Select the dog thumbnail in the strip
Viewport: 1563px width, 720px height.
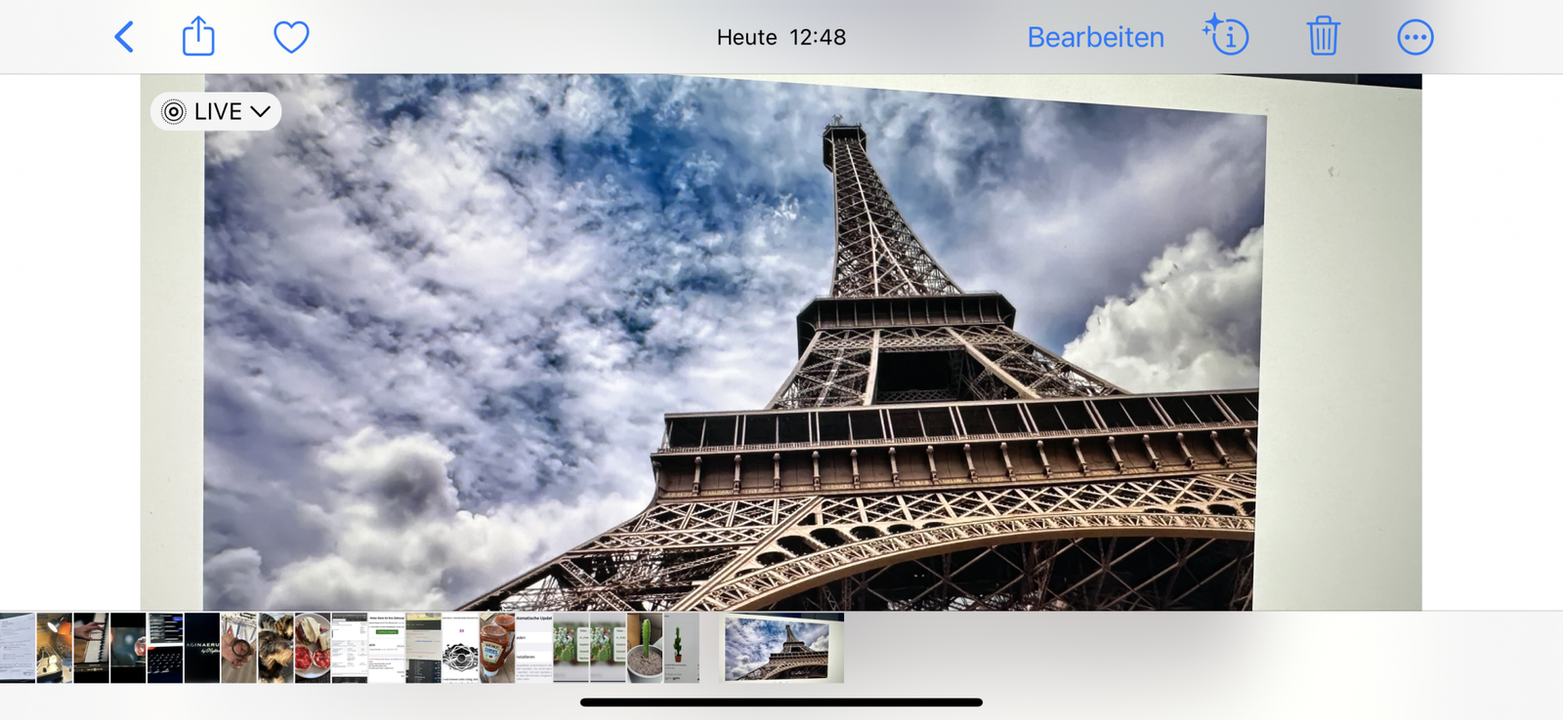tap(276, 648)
